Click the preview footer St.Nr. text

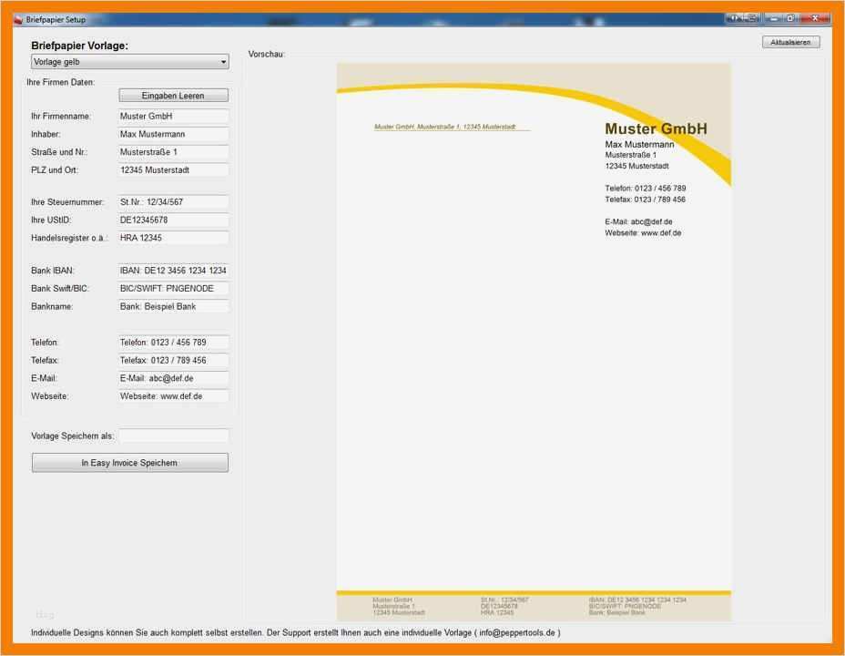tap(504, 600)
